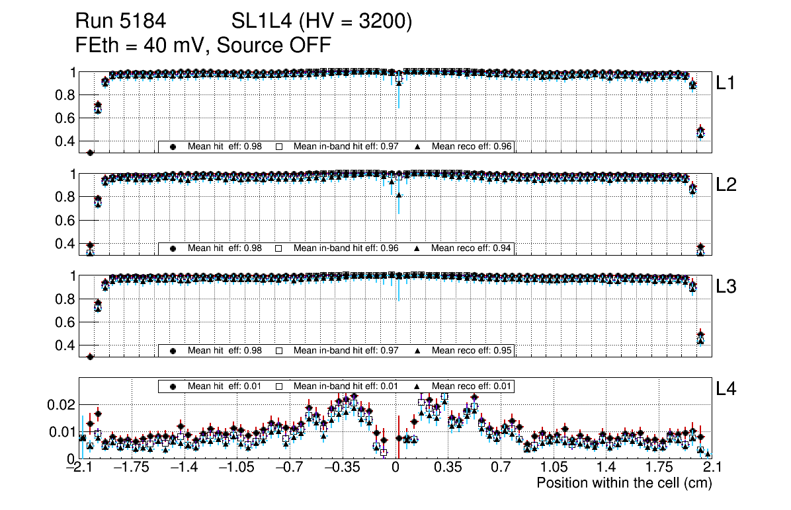Select the 'FEth = 40 mV, Source OFF' subtitle
The width and height of the screenshot is (791, 510).
point(203,45)
